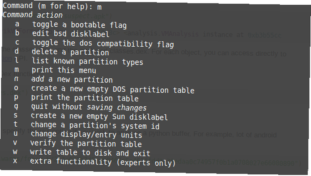Click 'delete a partition' line
Screen dimensions: 311x176
(70, 52)
